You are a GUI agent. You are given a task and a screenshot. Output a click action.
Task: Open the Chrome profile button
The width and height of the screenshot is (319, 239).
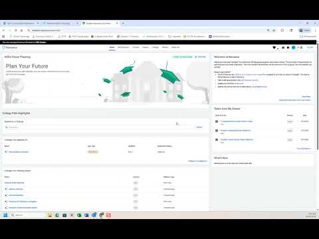click(x=305, y=31)
